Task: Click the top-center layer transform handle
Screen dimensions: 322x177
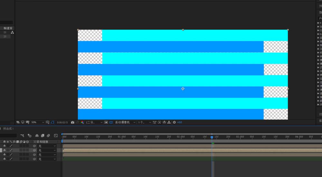Action: (183, 30)
